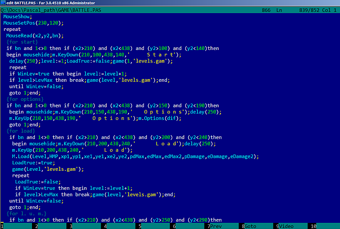Click the BATTLE.PAS file path in status line
The width and height of the screenshot is (340, 229).
(x=51, y=10)
